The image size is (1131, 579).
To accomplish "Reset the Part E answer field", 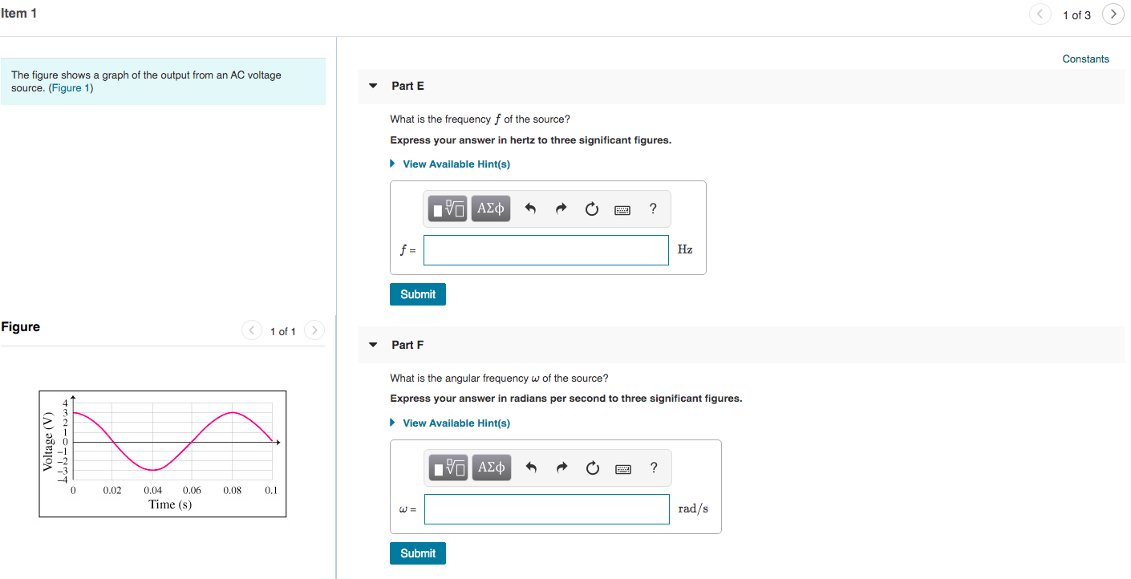I will [x=591, y=209].
